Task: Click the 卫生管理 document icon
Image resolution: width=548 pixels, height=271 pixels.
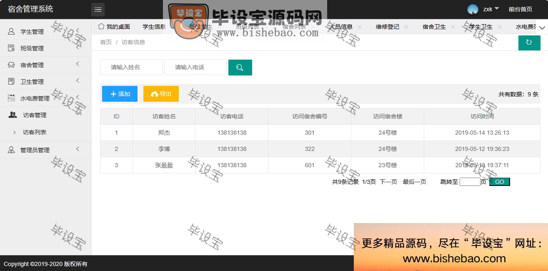Action: tap(11, 81)
